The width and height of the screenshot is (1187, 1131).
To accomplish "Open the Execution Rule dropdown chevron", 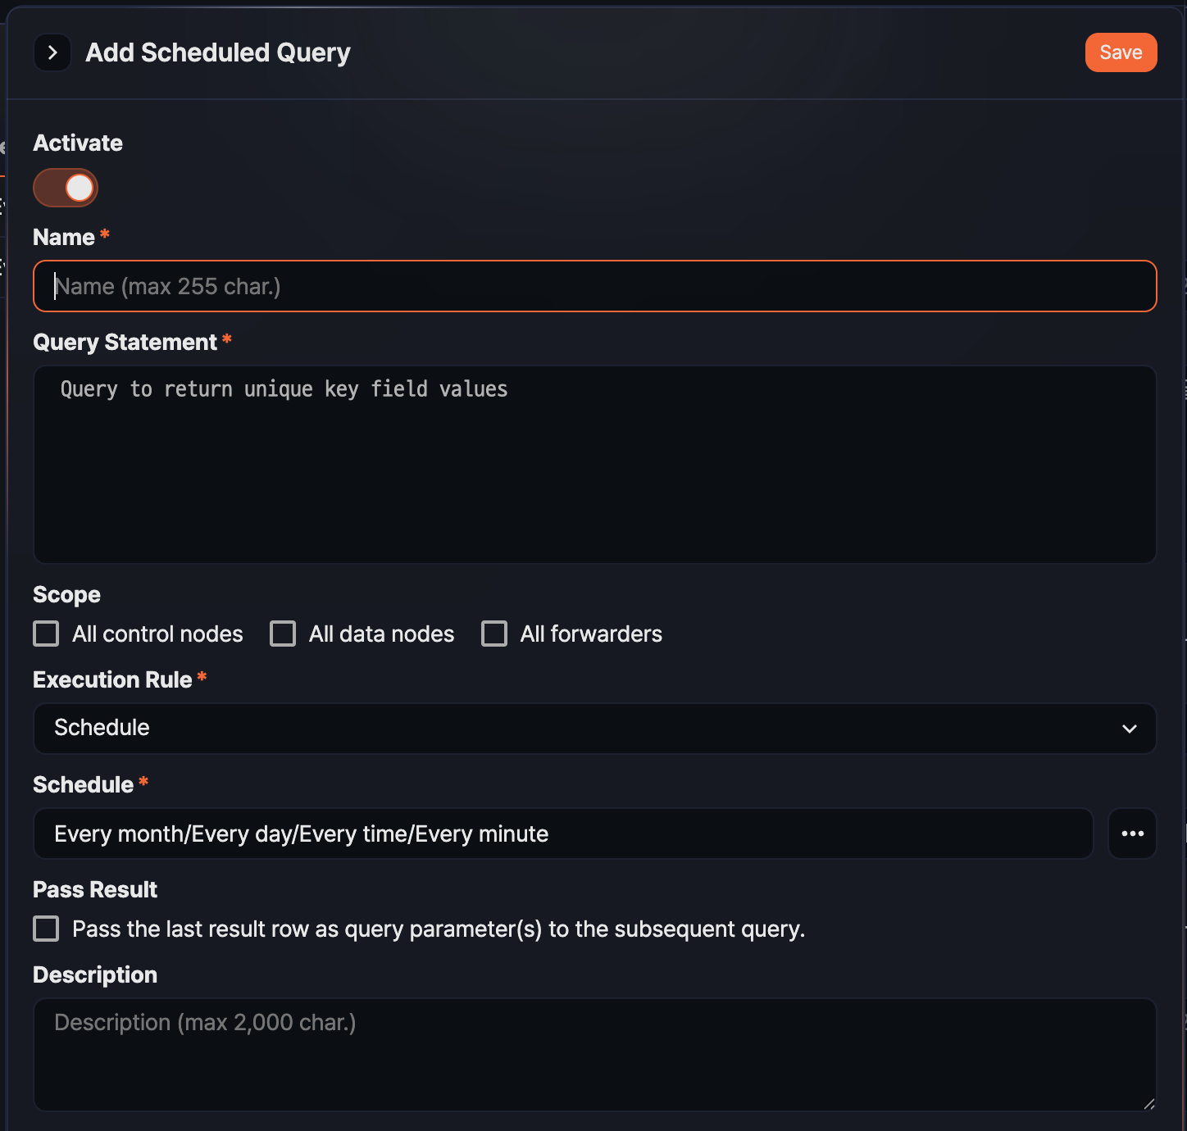I will tap(1129, 729).
